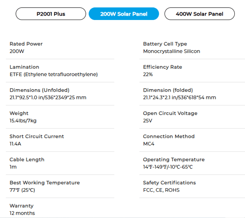The height and width of the screenshot is (218, 245).
Task: Click the 77℉ (25℃) working temperature value
Action: (x=22, y=190)
